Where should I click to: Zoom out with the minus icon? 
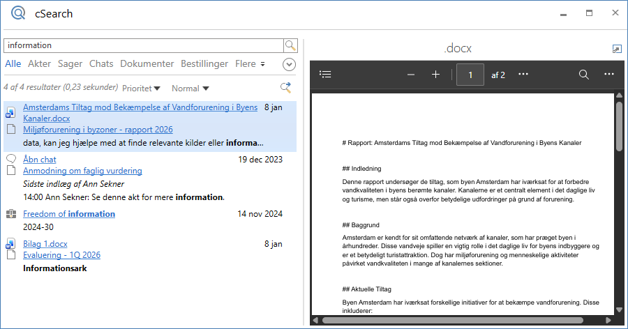[410, 75]
